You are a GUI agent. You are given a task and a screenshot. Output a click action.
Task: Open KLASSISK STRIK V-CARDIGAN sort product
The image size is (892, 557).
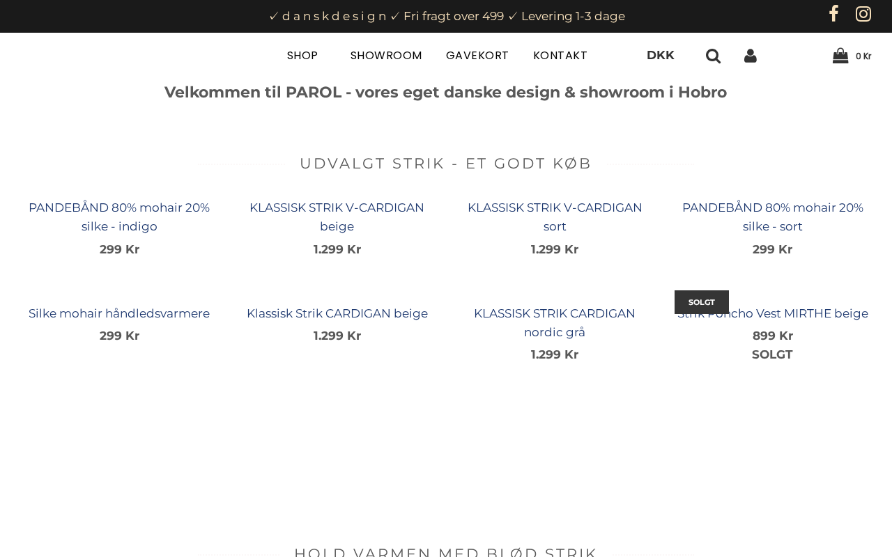point(555,217)
